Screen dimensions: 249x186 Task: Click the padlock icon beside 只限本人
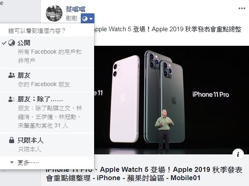[12, 140]
